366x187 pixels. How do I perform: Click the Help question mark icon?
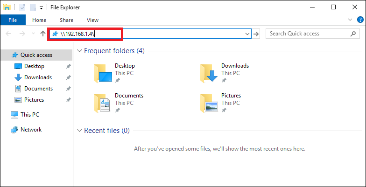360,20
